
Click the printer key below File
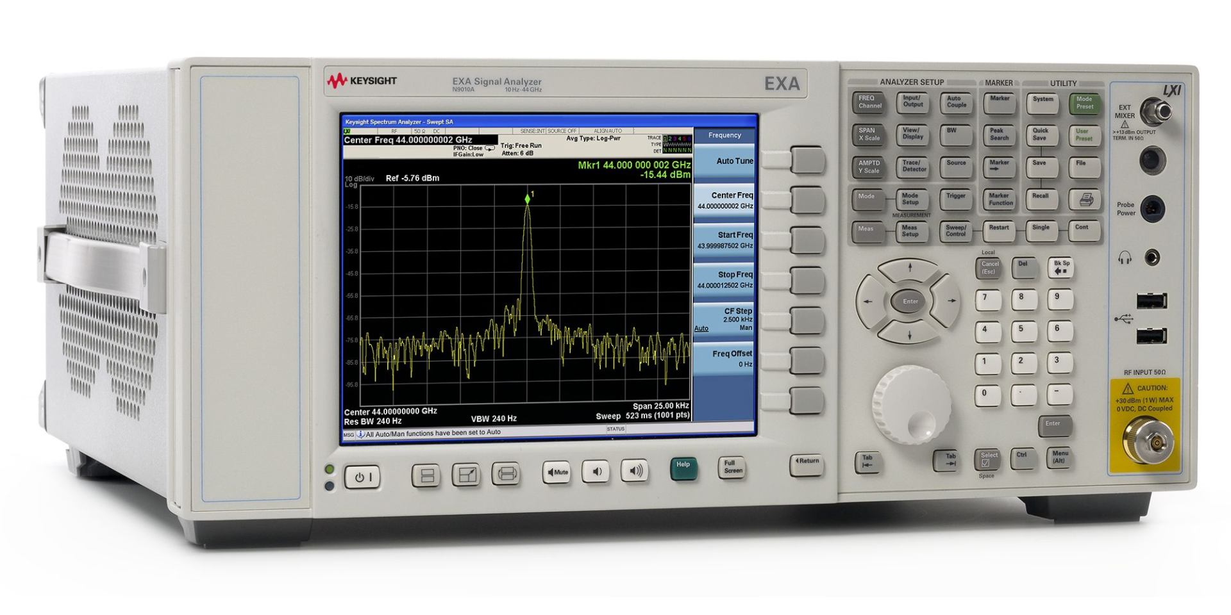1085,201
